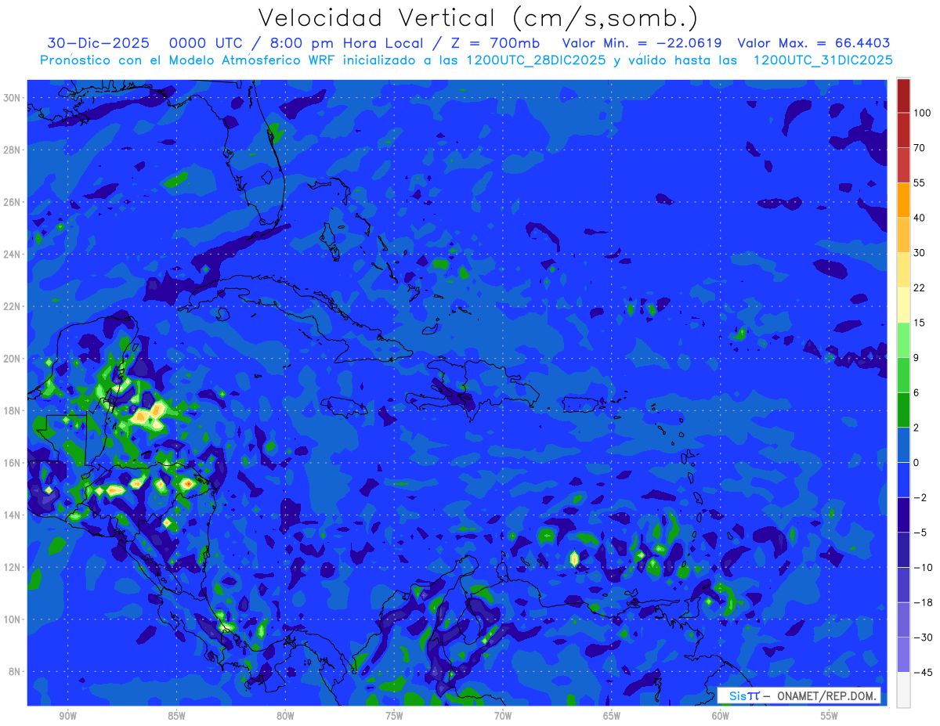Click the 22N latitude label
Image resolution: width=940 pixels, height=726 pixels.
tap(13, 306)
